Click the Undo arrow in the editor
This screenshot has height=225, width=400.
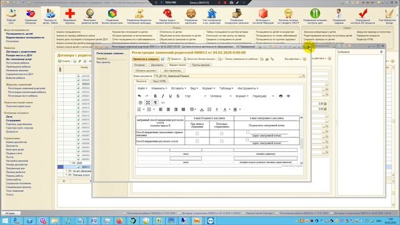click(x=139, y=96)
